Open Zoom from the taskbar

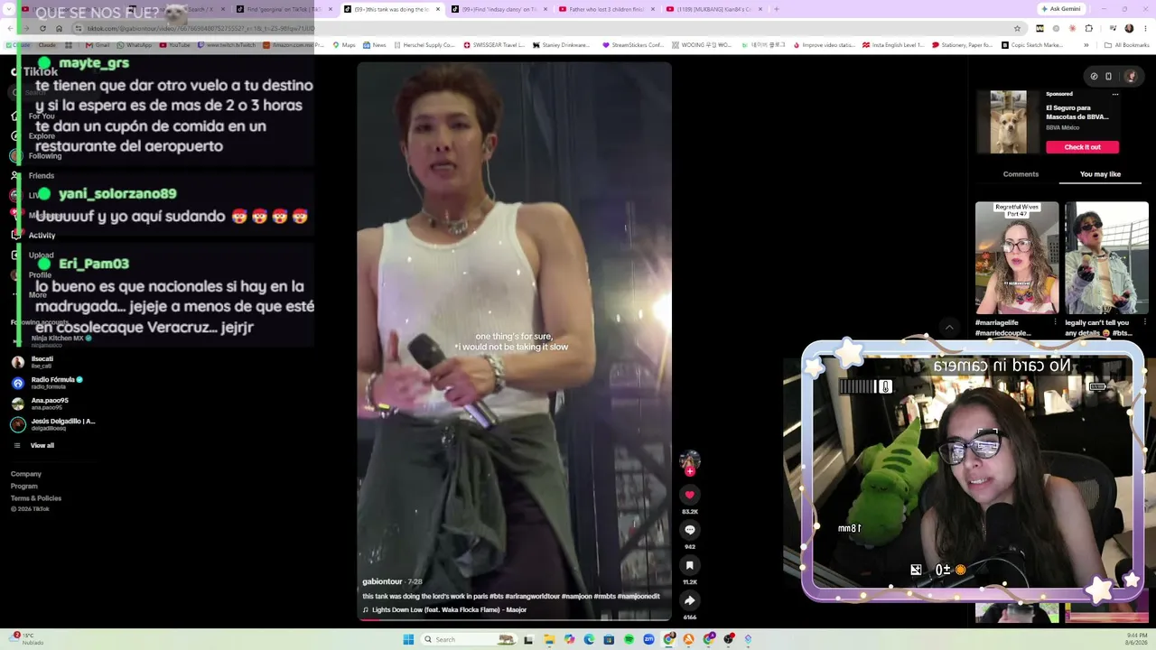(648, 639)
